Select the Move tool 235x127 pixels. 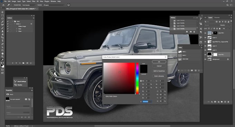click(2, 12)
